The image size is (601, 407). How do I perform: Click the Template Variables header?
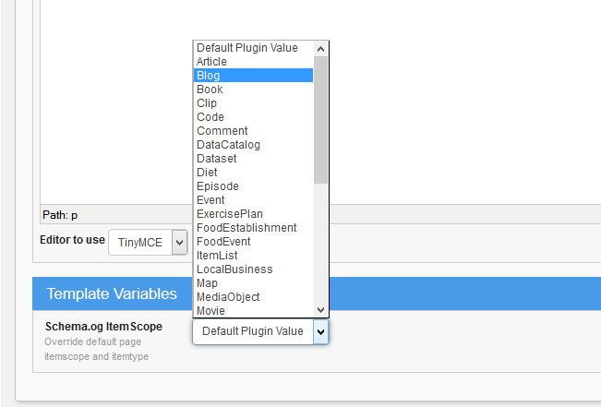[x=317, y=293]
